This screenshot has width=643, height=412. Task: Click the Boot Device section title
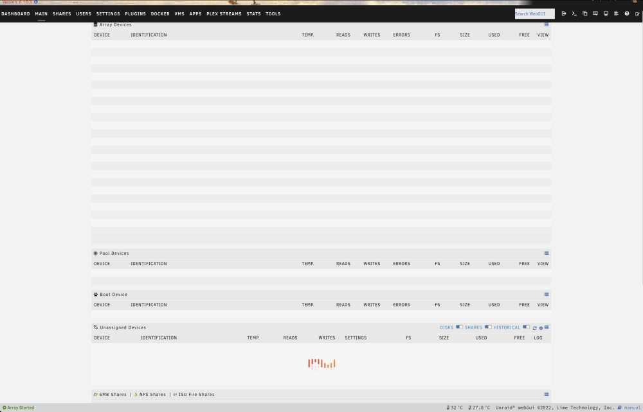(114, 294)
